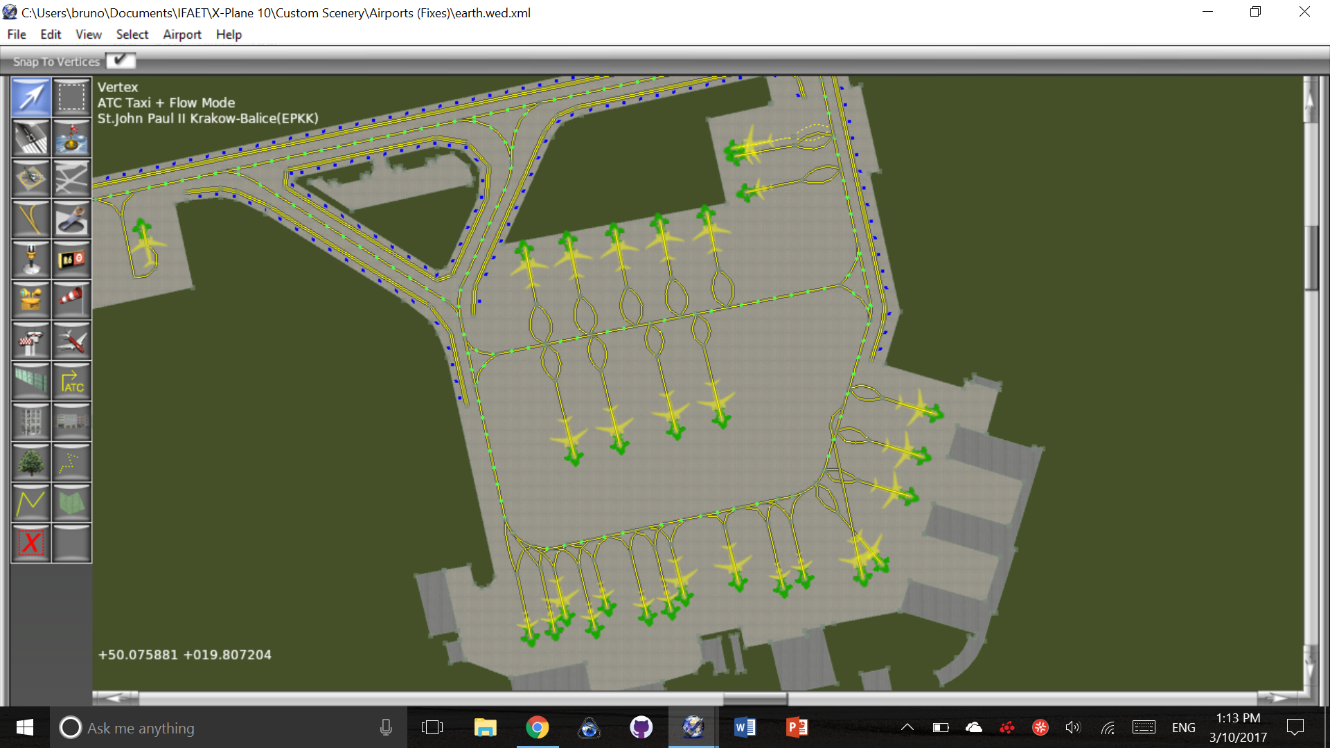The height and width of the screenshot is (748, 1330).
Task: Open the Airport menu
Action: coord(181,35)
